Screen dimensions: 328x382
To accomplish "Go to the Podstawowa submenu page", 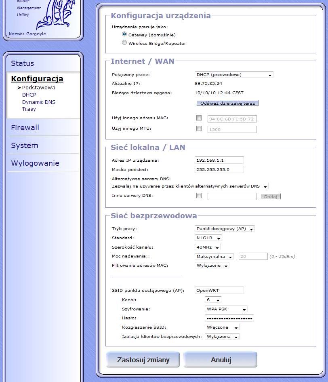I will (x=39, y=87).
